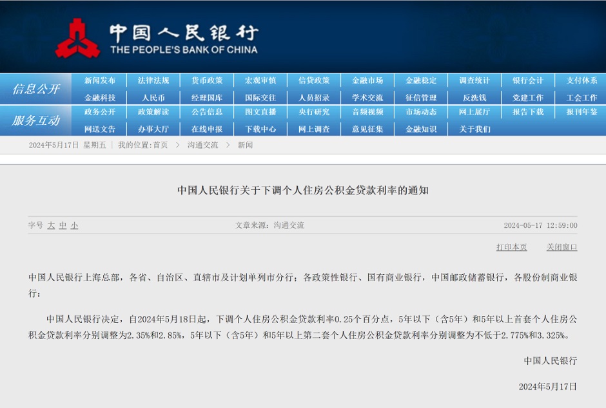Open the 金融市场 navigation item
The width and height of the screenshot is (606, 408).
pos(366,80)
